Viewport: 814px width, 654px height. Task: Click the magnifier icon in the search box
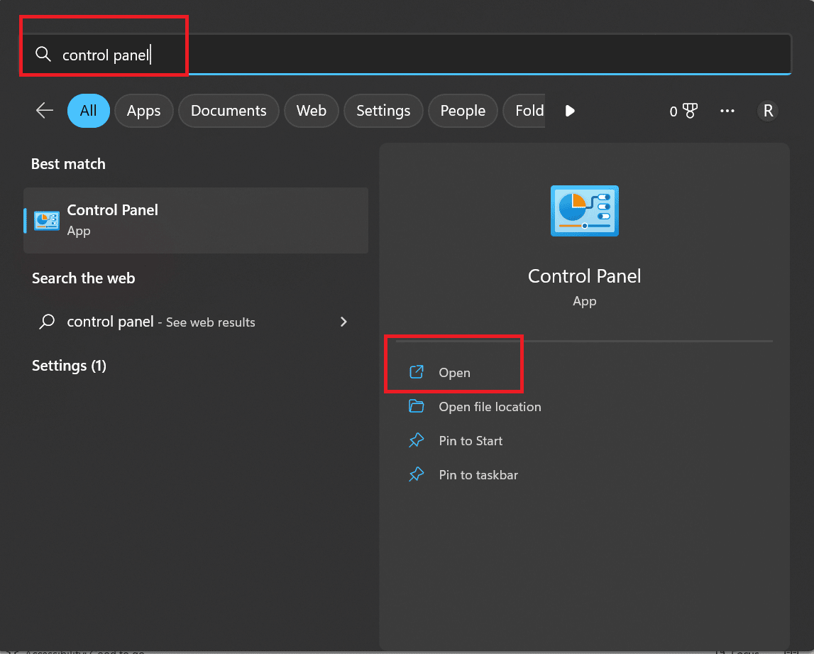point(43,54)
